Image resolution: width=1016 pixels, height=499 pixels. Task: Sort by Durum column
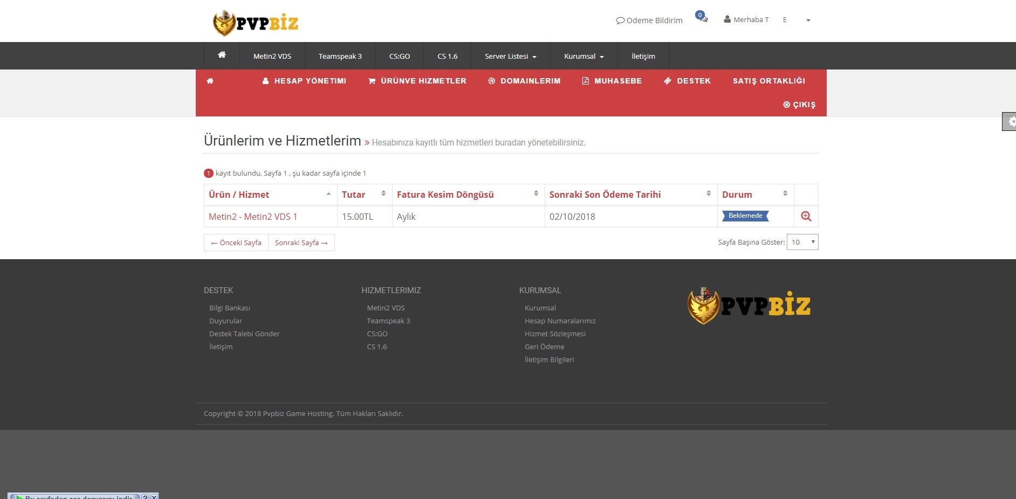pos(756,195)
